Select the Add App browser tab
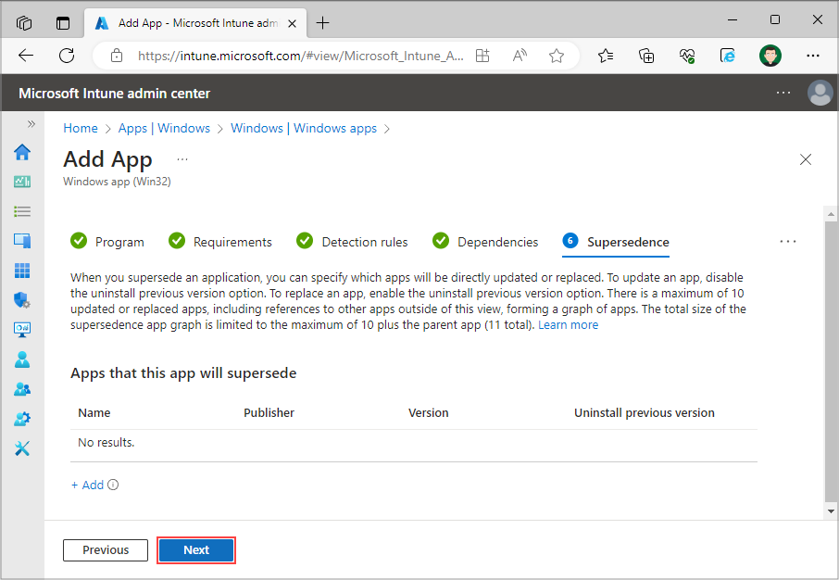Viewport: 839px width, 580px height. tap(195, 23)
